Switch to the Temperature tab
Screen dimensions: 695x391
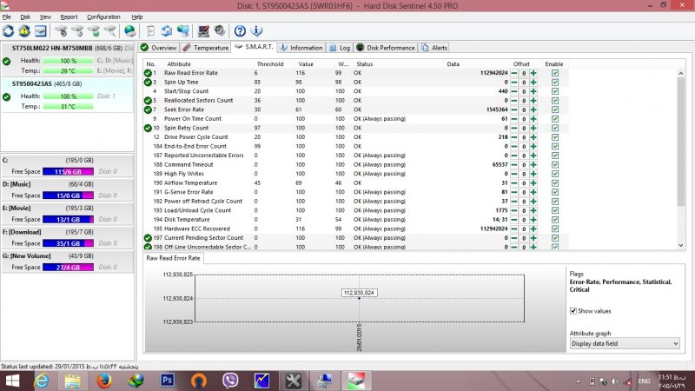tap(206, 48)
